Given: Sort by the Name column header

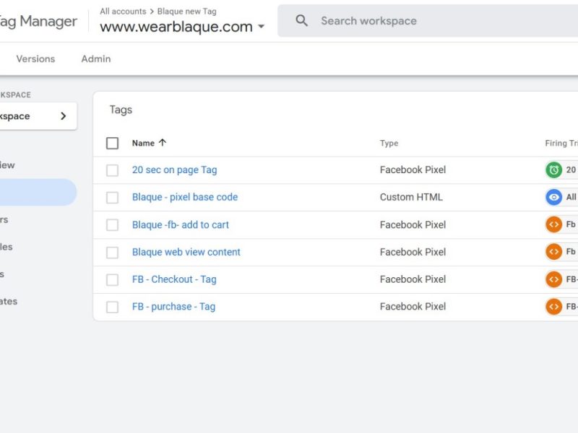Looking at the screenshot, I should pyautogui.click(x=143, y=143).
